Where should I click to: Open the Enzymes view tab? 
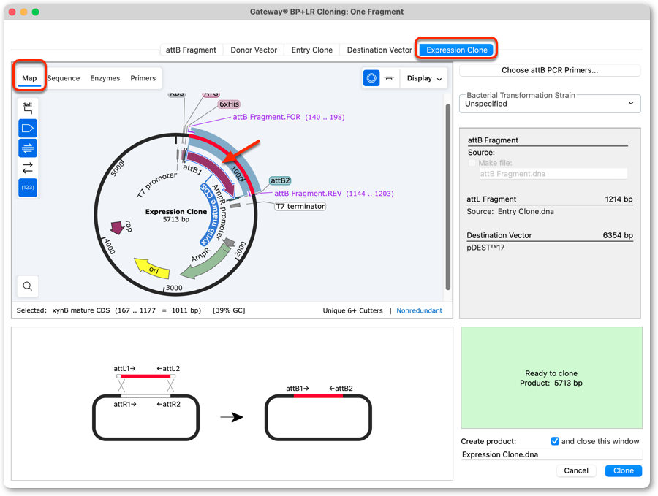click(105, 78)
